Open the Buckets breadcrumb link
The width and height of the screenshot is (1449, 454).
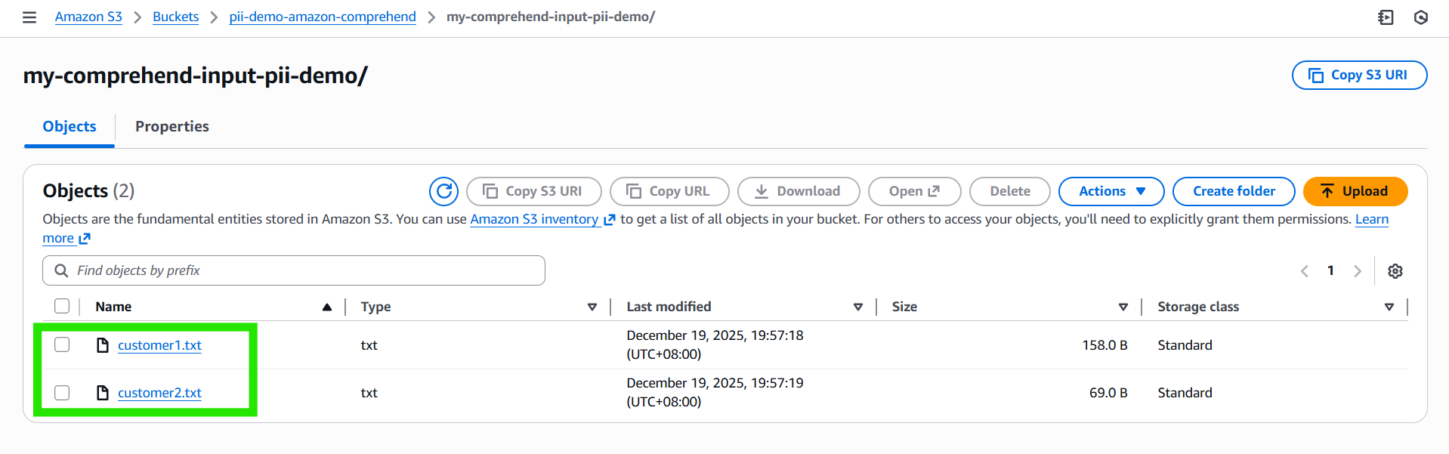[175, 17]
